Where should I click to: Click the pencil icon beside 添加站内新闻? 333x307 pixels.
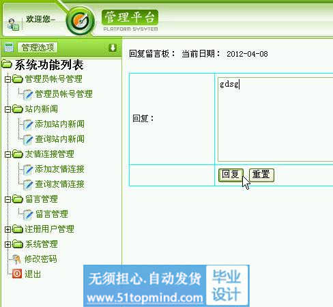pyautogui.click(x=28, y=124)
